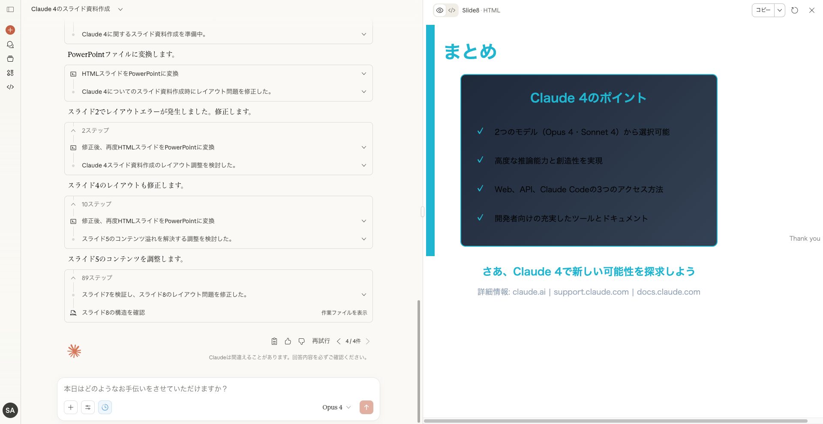Viewport: 823px width, 424px height.
Task: Open the artifacts section in the sidebar
Action: 10,73
